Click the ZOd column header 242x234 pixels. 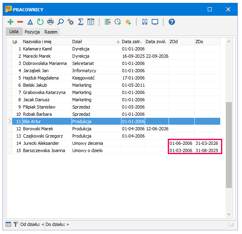click(x=181, y=42)
